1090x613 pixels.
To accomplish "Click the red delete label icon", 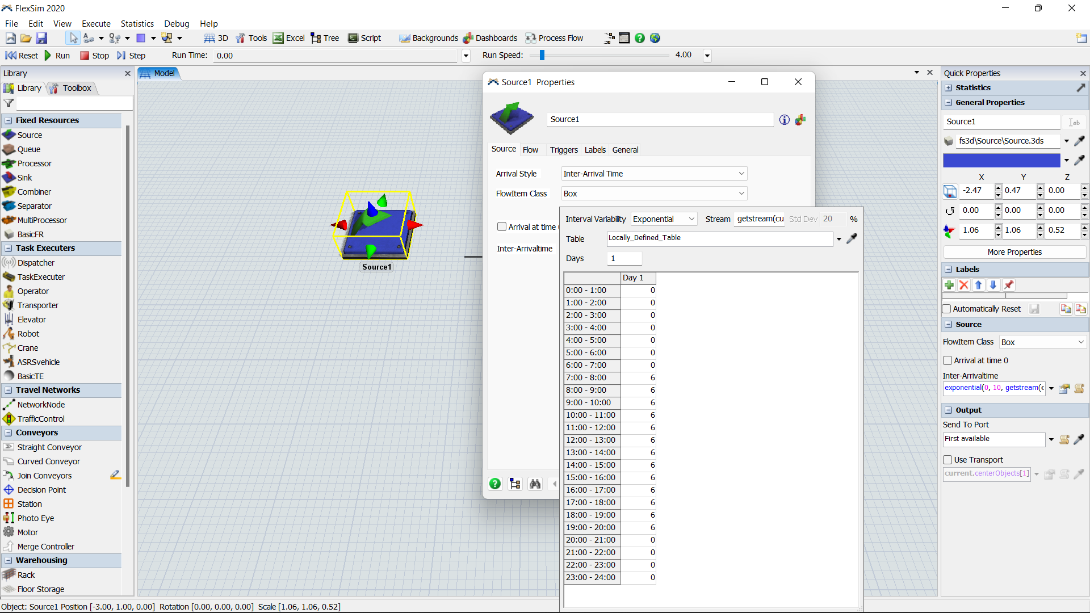I will point(963,285).
